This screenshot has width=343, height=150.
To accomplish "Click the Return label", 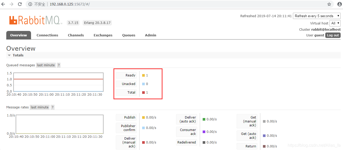I will tap(247, 146).
